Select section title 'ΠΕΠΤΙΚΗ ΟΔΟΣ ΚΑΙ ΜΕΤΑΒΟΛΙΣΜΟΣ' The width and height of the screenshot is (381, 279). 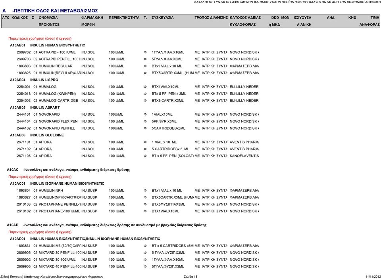click(55, 11)
